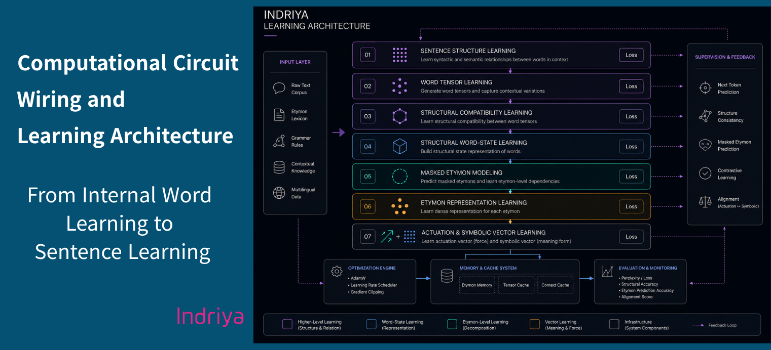Click the 'Gradient Clipping' bullet text

click(368, 292)
